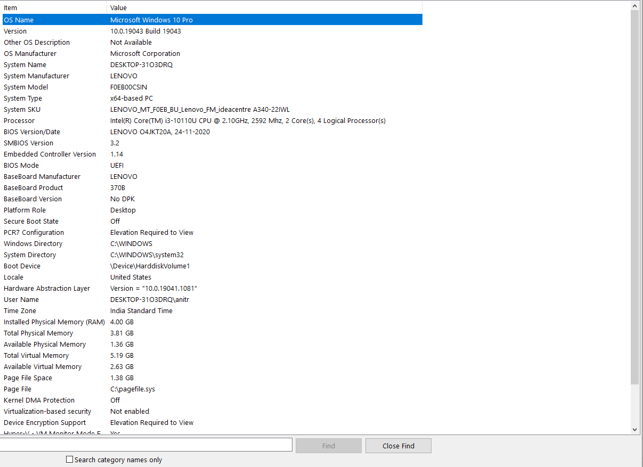This screenshot has width=643, height=467.
Task: Click the value UEFI
Action: (x=117, y=165)
